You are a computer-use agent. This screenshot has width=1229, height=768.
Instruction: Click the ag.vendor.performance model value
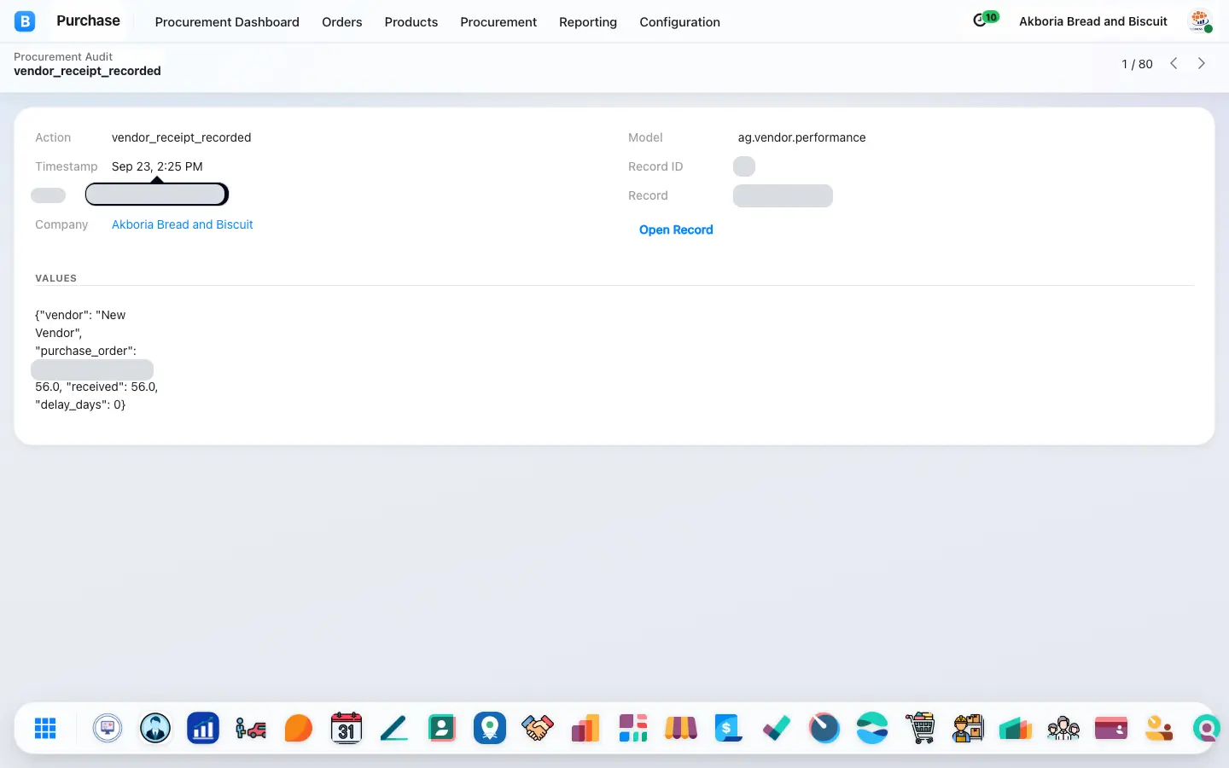802,137
